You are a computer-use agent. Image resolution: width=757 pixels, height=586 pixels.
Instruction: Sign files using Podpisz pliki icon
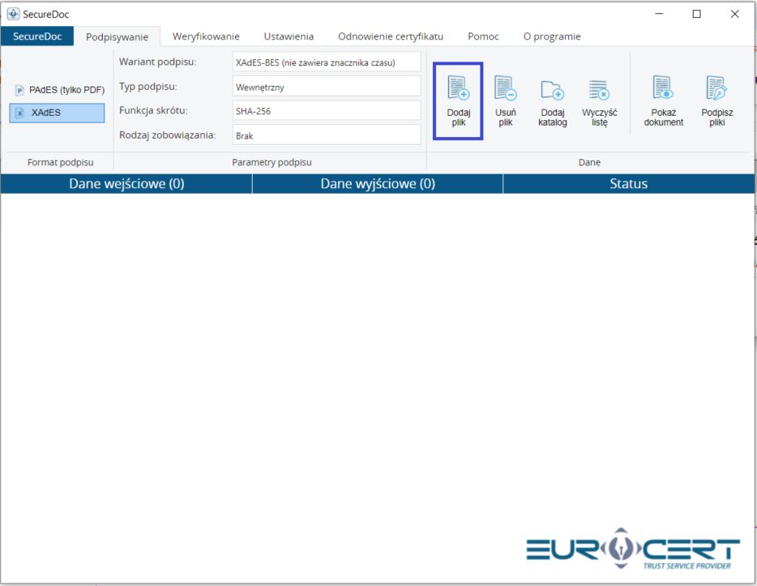(716, 88)
